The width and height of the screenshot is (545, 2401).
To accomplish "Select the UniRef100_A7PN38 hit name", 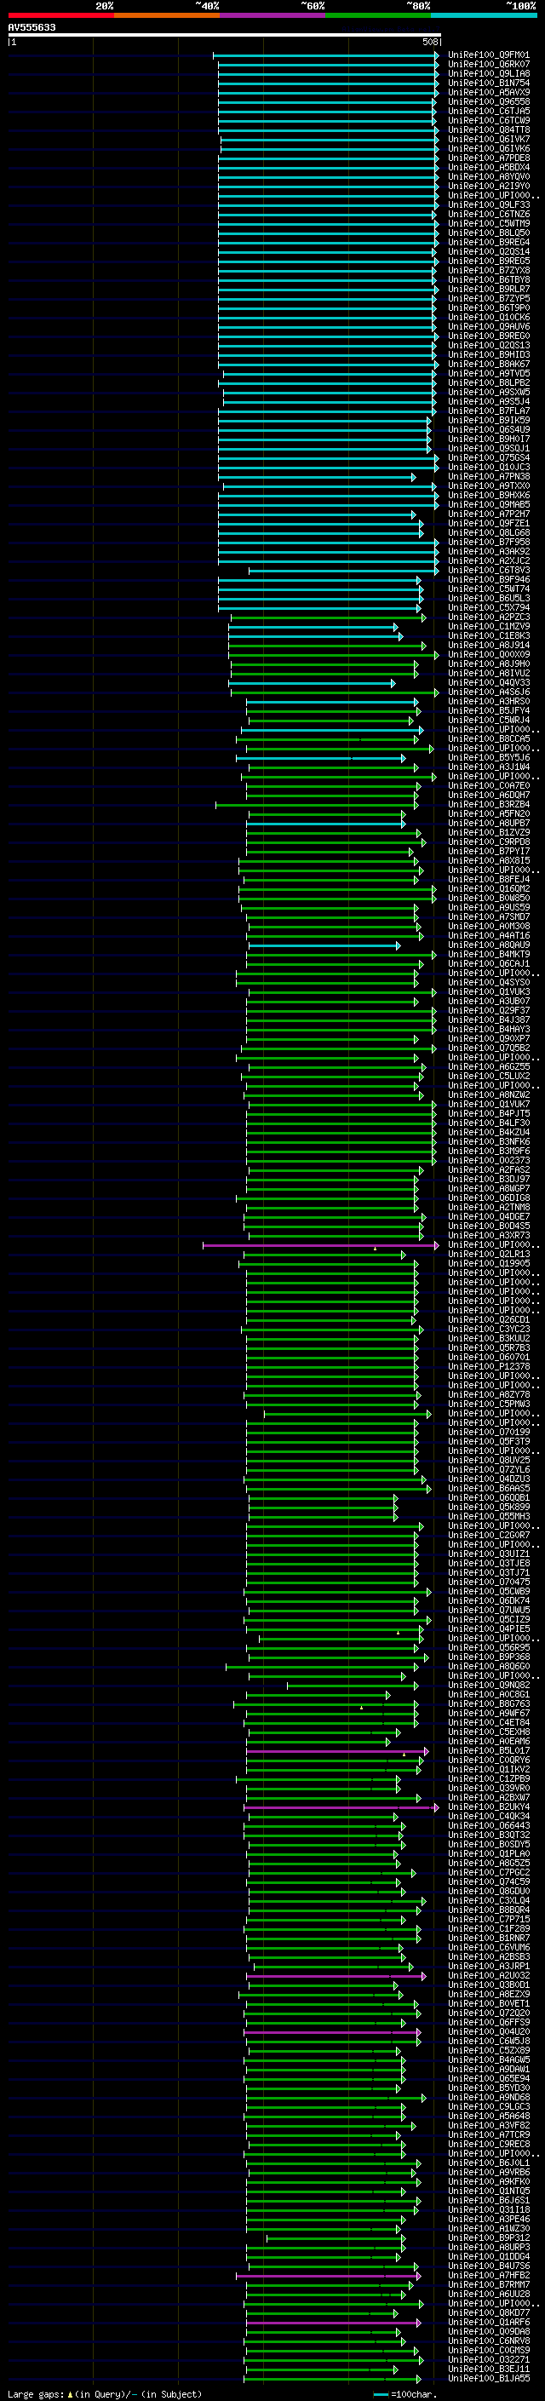I will click(488, 476).
